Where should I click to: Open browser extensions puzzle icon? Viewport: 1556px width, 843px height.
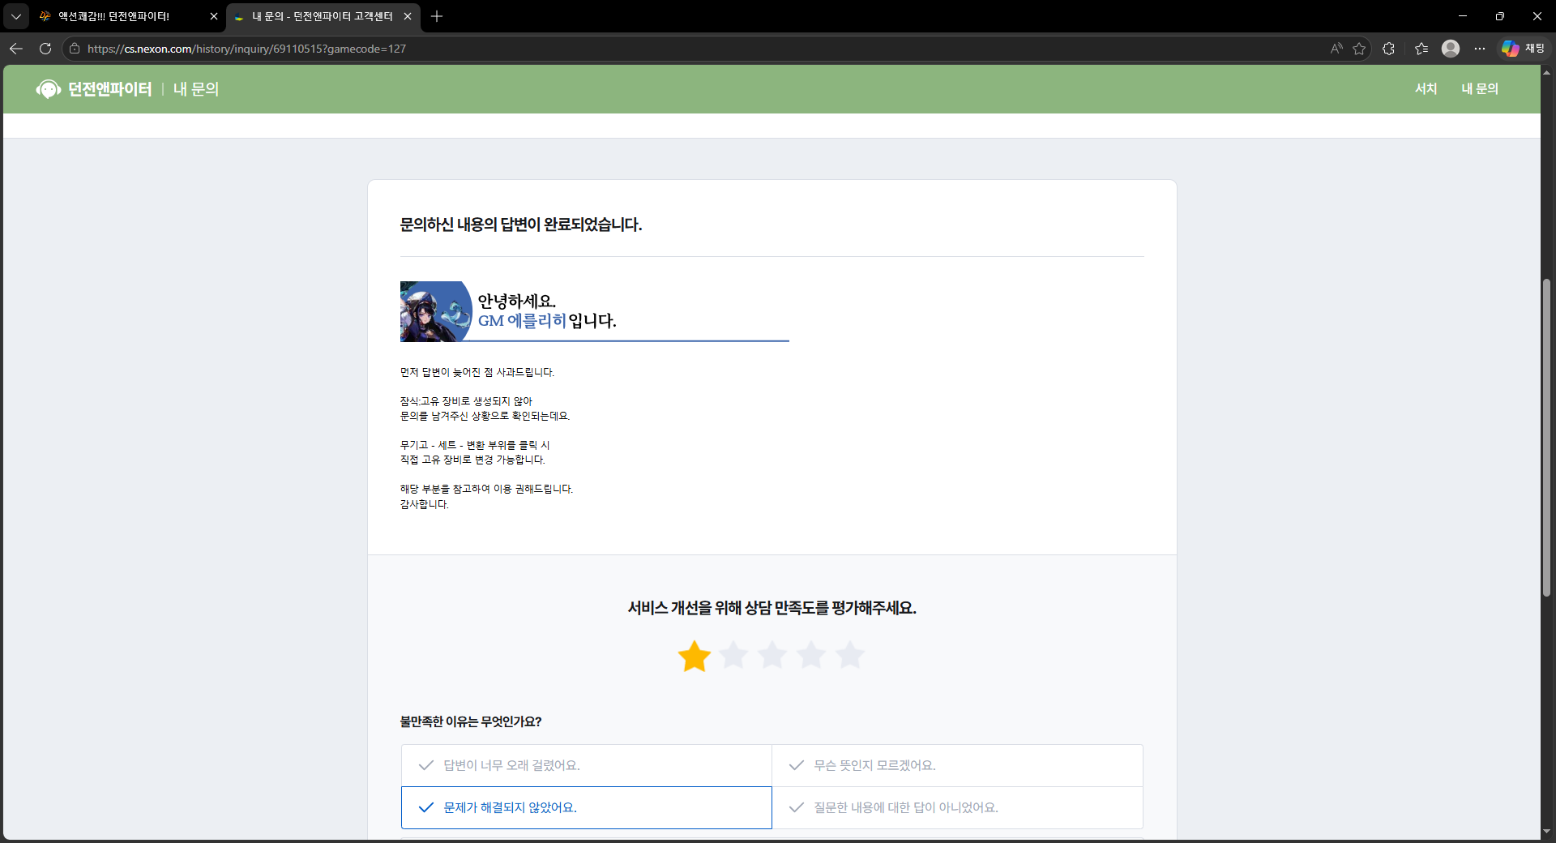coord(1388,49)
